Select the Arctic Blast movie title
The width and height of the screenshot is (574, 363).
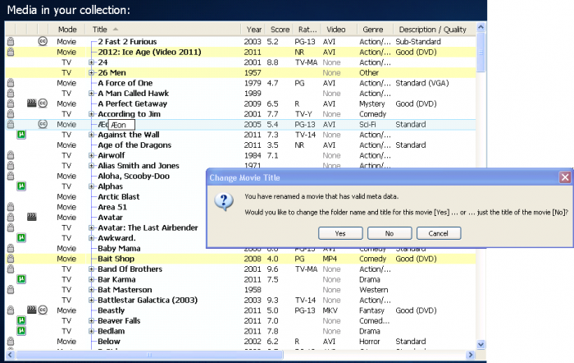point(119,196)
